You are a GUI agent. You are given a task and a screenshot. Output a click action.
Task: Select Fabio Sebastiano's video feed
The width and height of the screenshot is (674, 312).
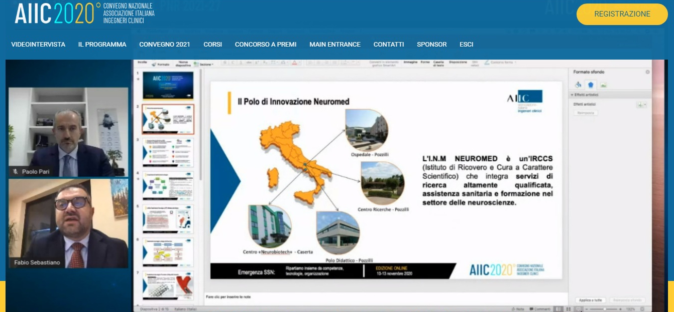point(68,223)
